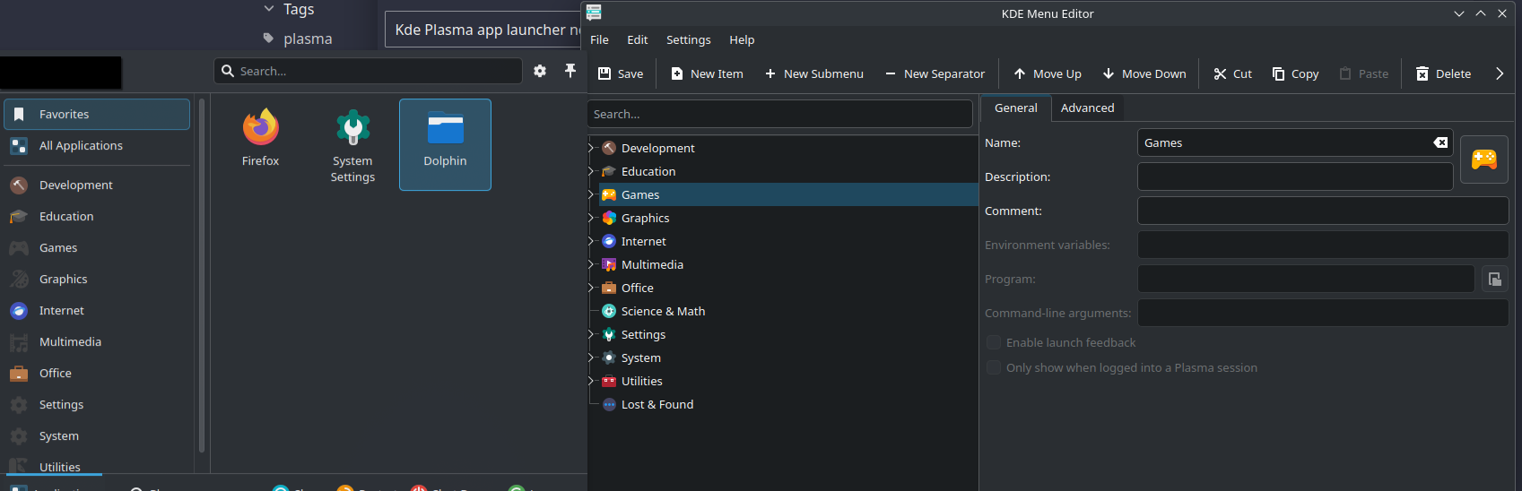1522x491 pixels.
Task: Open Development category in launcher
Action: click(97, 185)
